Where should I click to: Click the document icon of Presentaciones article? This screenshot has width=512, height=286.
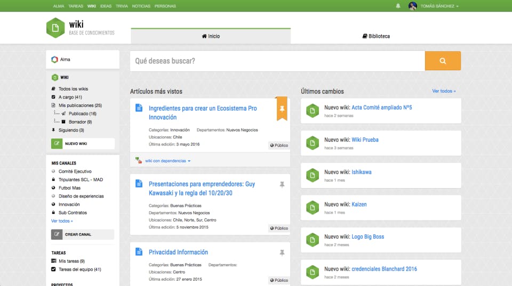coord(139,183)
